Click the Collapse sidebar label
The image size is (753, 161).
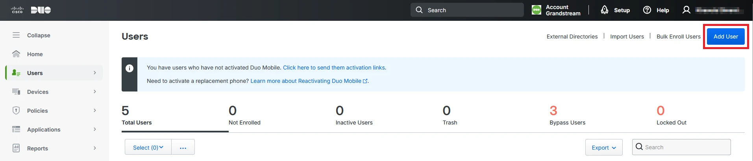click(x=39, y=35)
